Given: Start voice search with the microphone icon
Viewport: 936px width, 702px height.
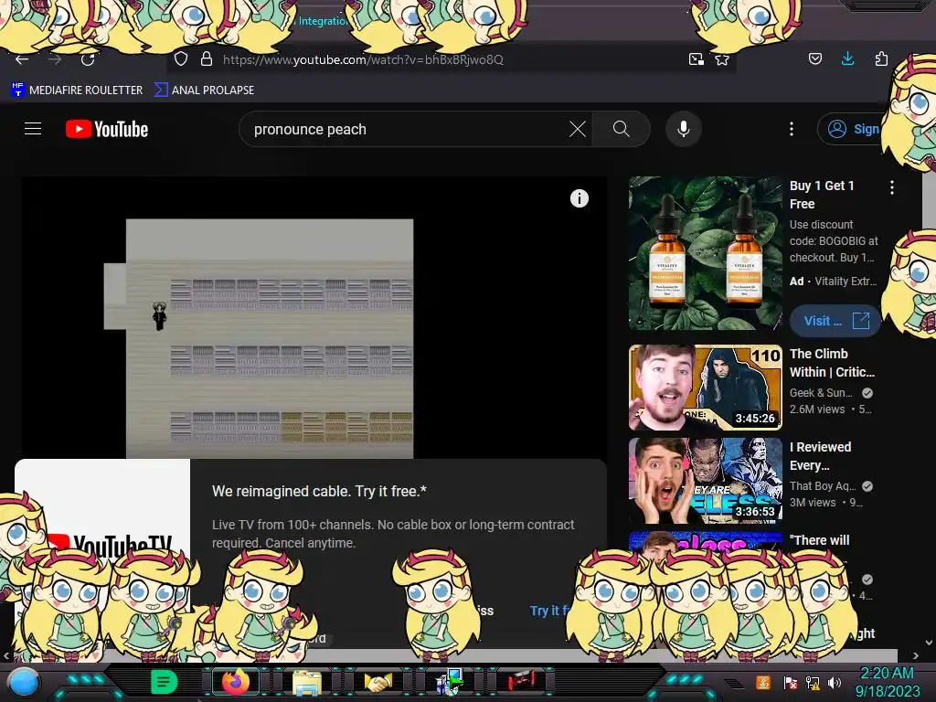Looking at the screenshot, I should [x=684, y=129].
